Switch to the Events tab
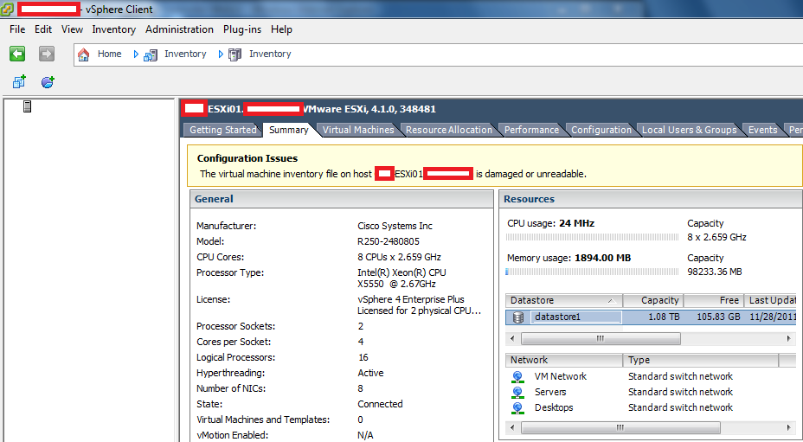Image resolution: width=803 pixels, height=442 pixels. 762,130
